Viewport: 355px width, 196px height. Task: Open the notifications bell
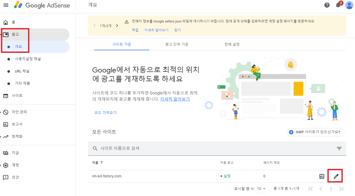point(338,5)
